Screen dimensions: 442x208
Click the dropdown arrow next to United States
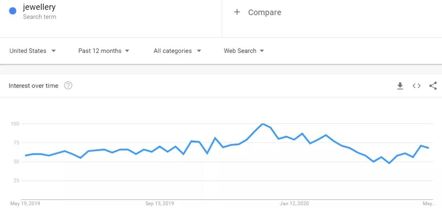coord(53,51)
